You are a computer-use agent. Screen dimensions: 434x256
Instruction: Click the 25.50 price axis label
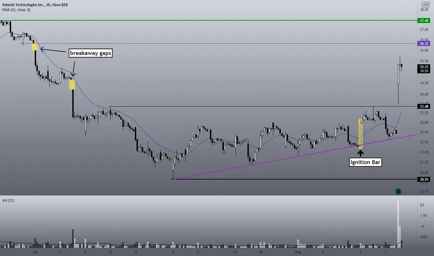[x=424, y=61]
